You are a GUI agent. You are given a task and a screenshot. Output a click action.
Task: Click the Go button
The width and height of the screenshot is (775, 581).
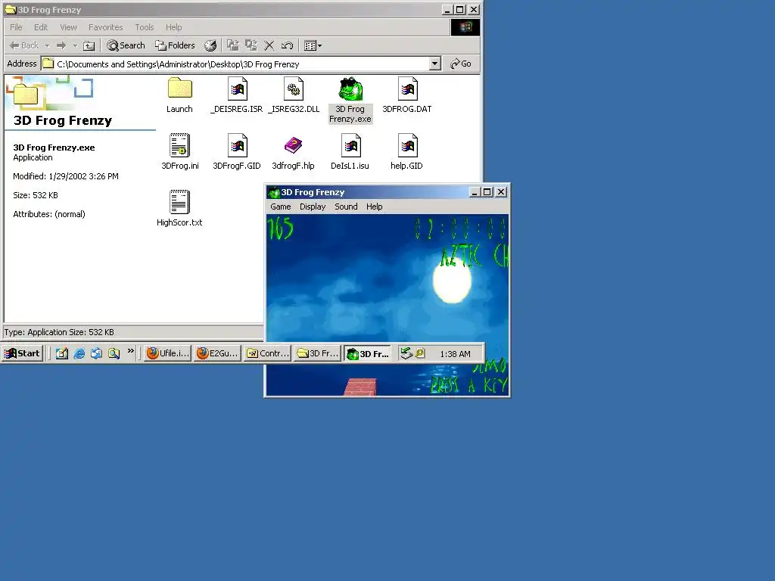[x=461, y=64]
